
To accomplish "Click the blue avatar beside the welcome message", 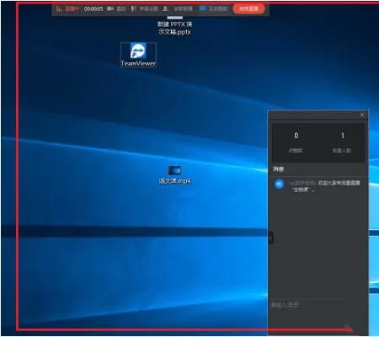I will point(279,184).
